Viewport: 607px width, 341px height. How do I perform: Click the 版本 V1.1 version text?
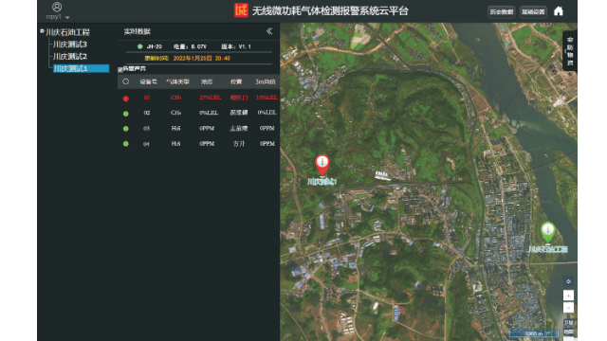tap(236, 46)
